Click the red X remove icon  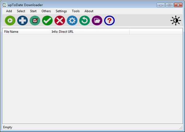click(60, 21)
